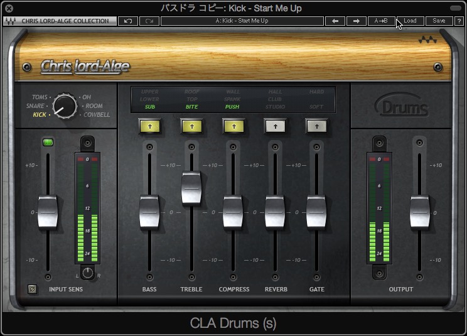
Task: Click the HALL reverb mode label
Action: 275,92
